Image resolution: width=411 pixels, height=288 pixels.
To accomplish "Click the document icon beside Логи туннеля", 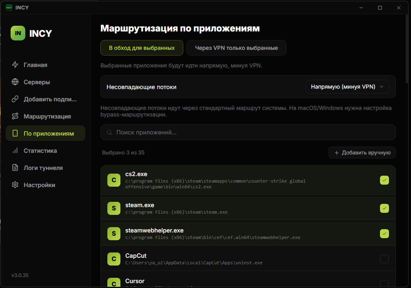I will coord(15,167).
